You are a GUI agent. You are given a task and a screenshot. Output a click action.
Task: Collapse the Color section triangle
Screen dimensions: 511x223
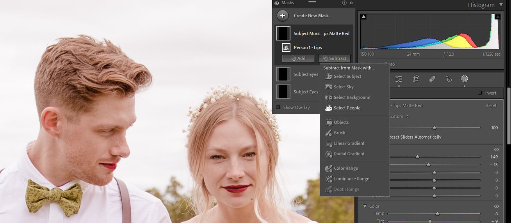(365, 206)
